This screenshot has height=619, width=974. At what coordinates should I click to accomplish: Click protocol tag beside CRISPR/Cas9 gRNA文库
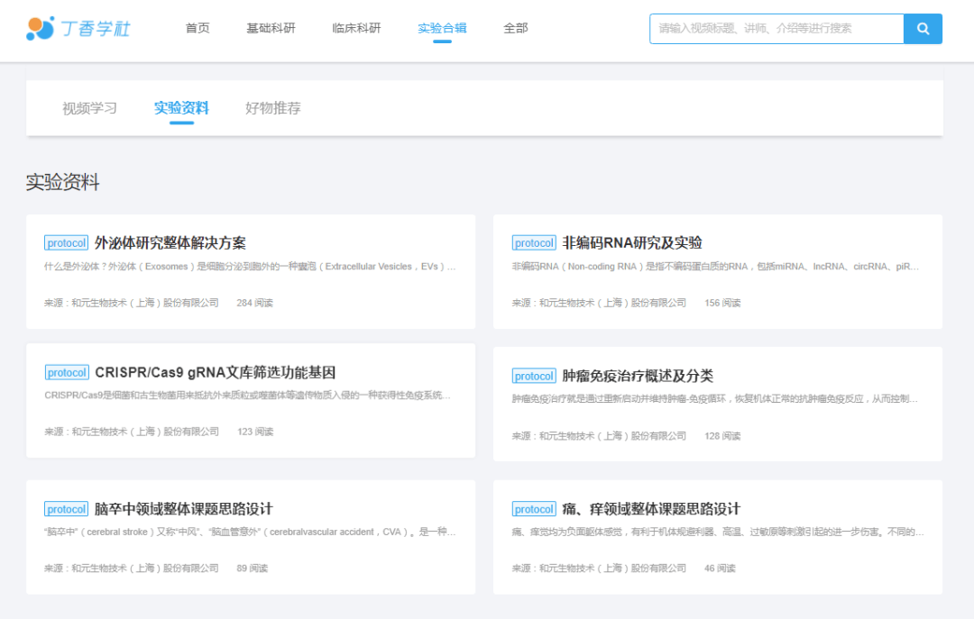67,373
